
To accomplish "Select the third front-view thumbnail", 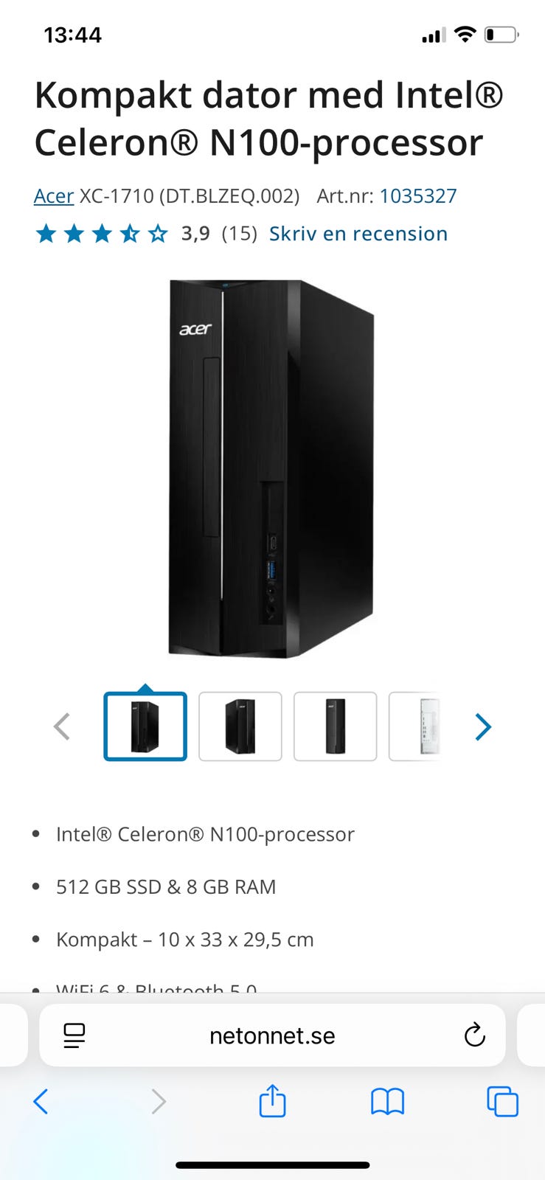I will 336,726.
